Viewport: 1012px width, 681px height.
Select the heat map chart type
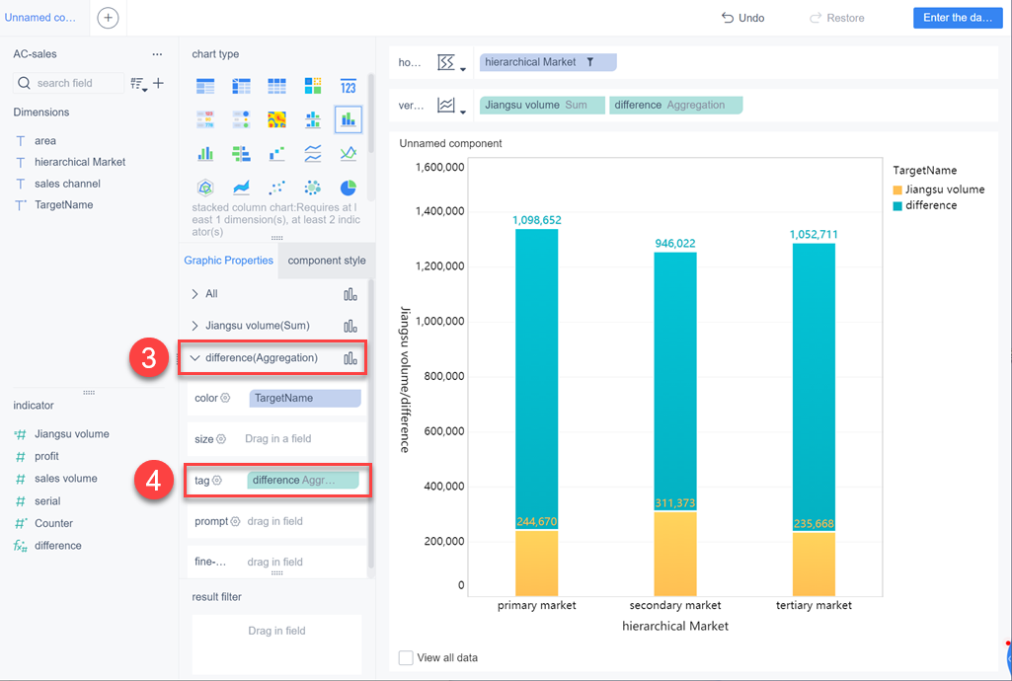point(276,119)
